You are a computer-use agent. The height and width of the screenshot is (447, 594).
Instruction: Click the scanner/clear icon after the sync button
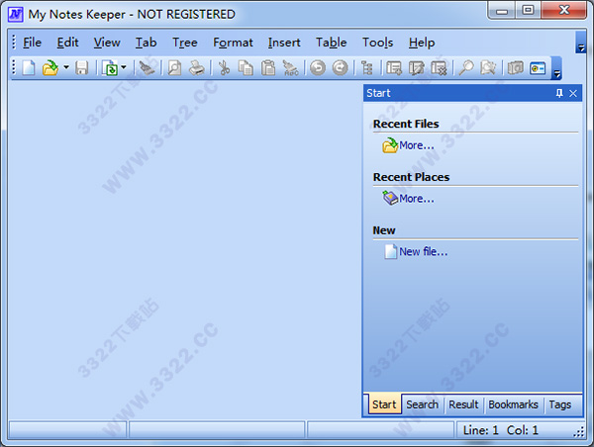(x=147, y=68)
